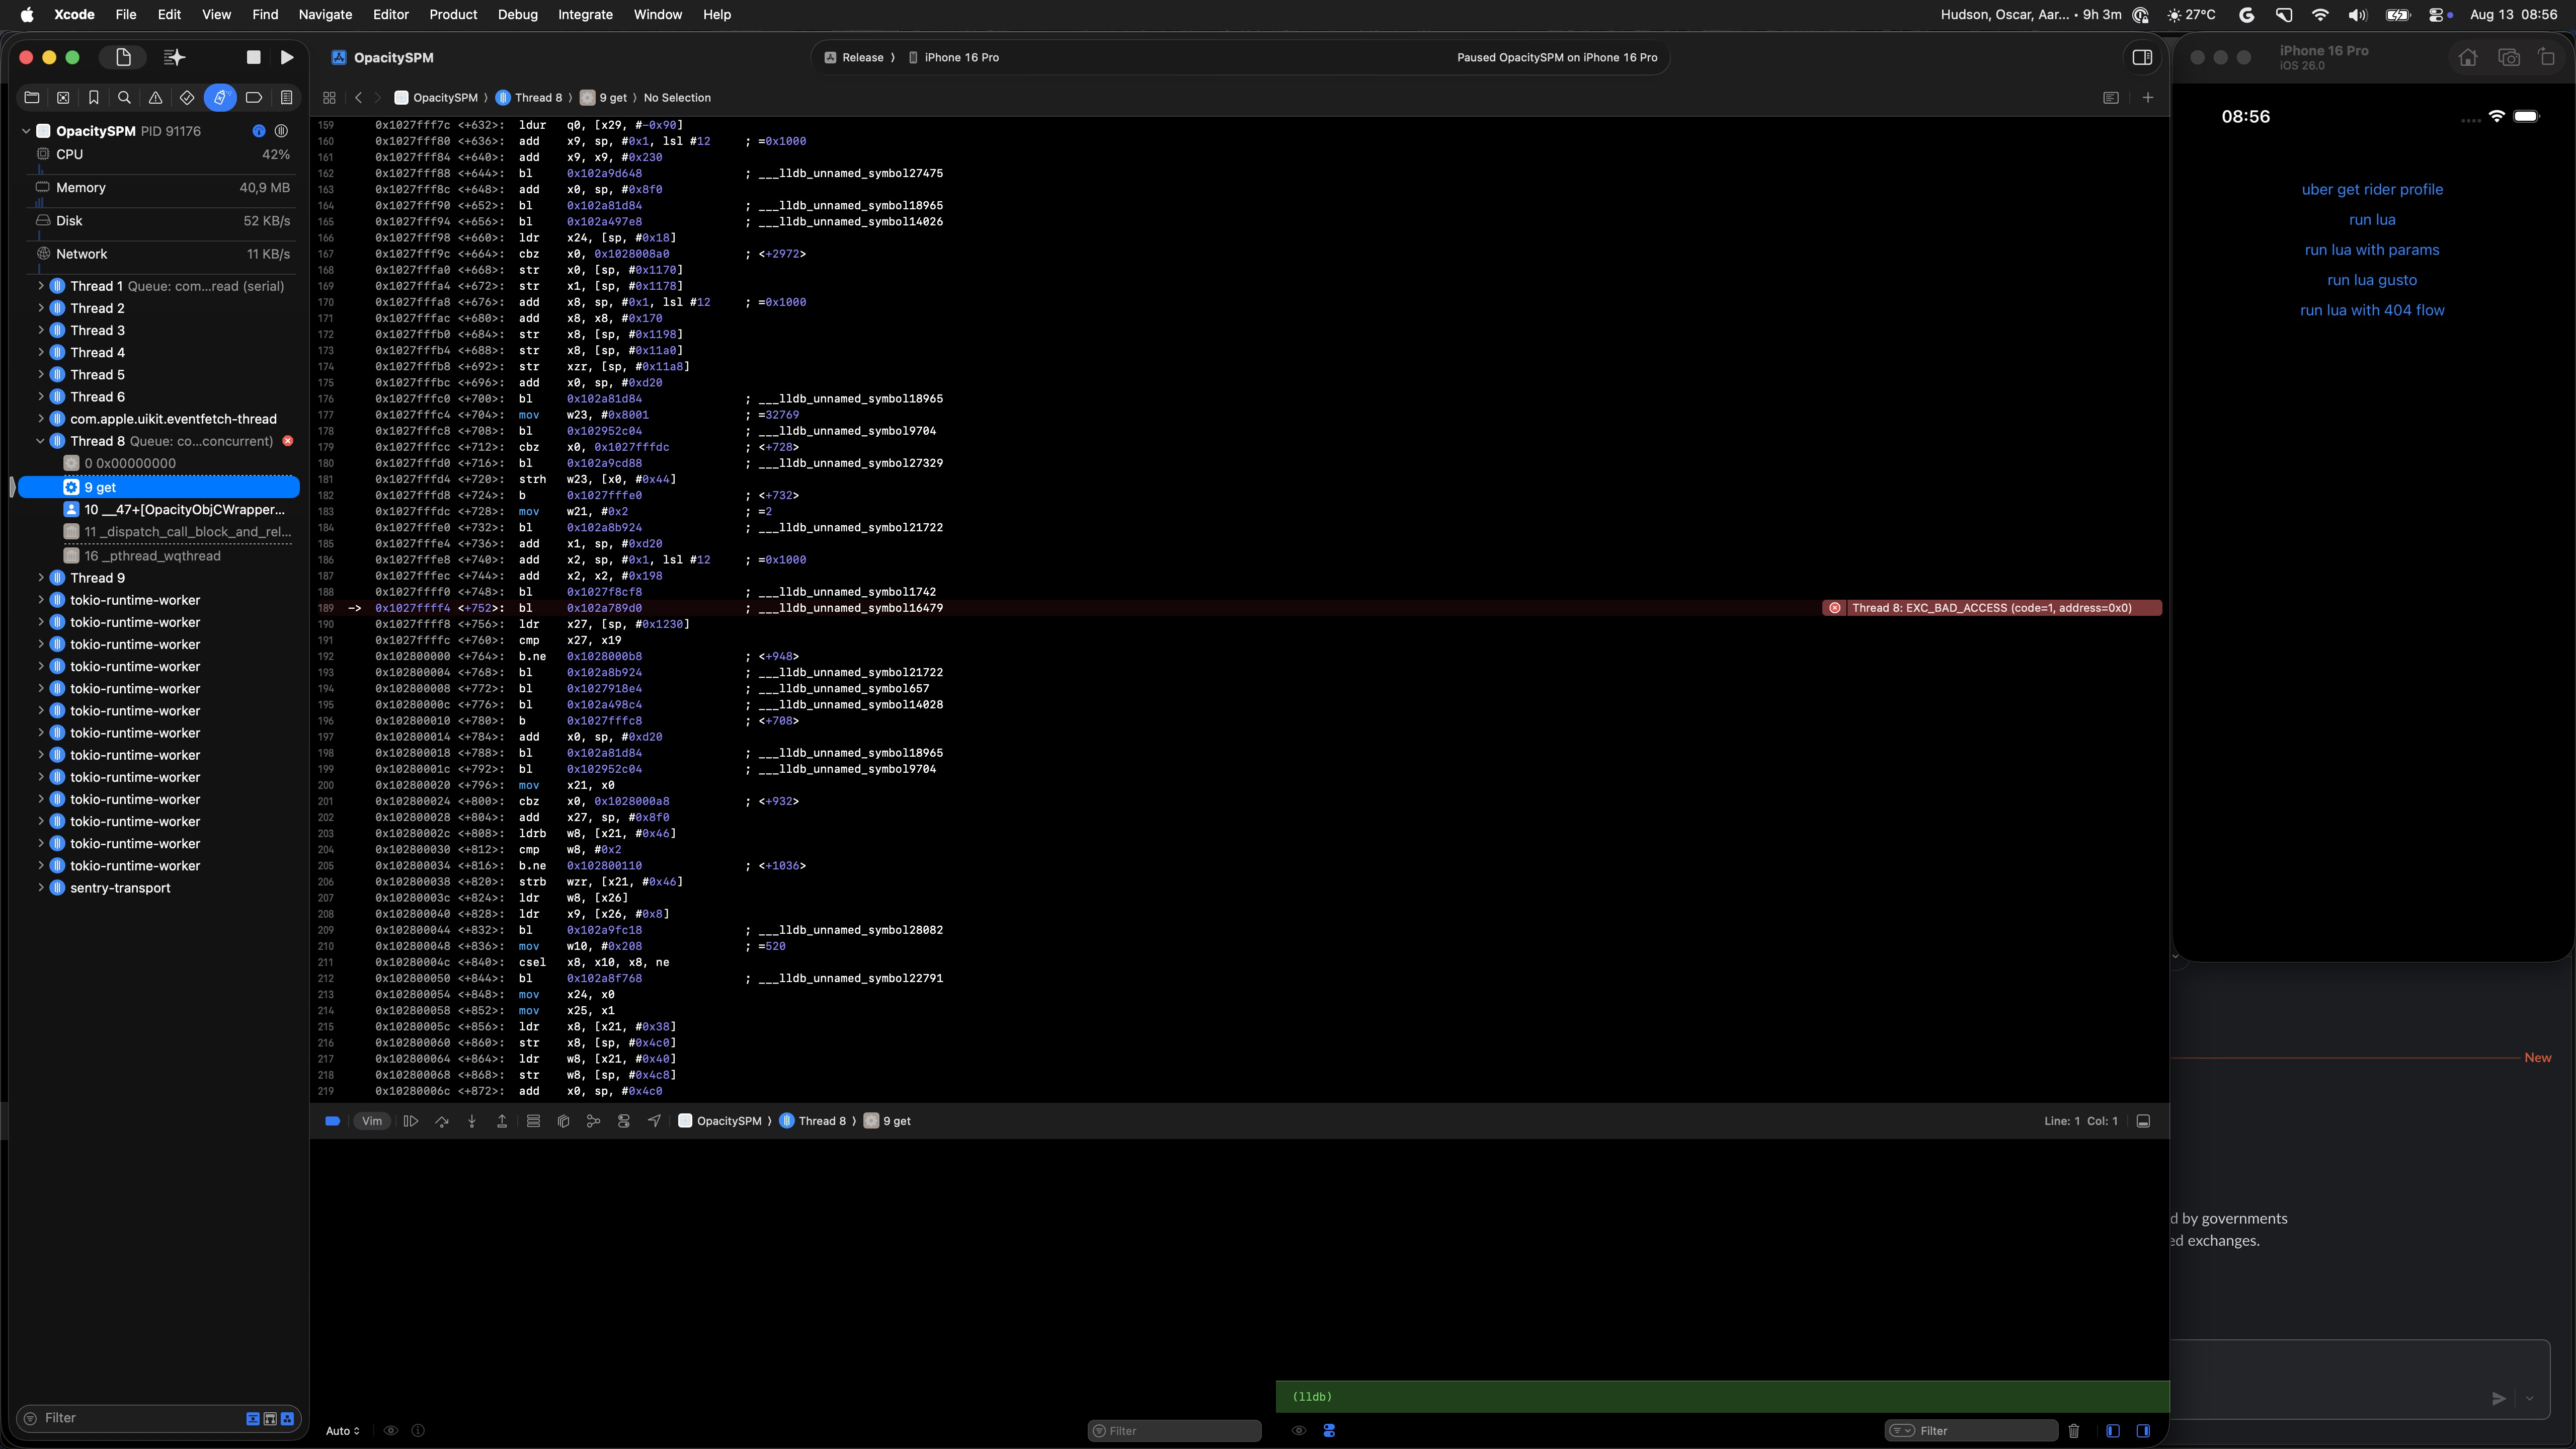
Task: Open Debug Memory Graph
Action: pos(593,1121)
